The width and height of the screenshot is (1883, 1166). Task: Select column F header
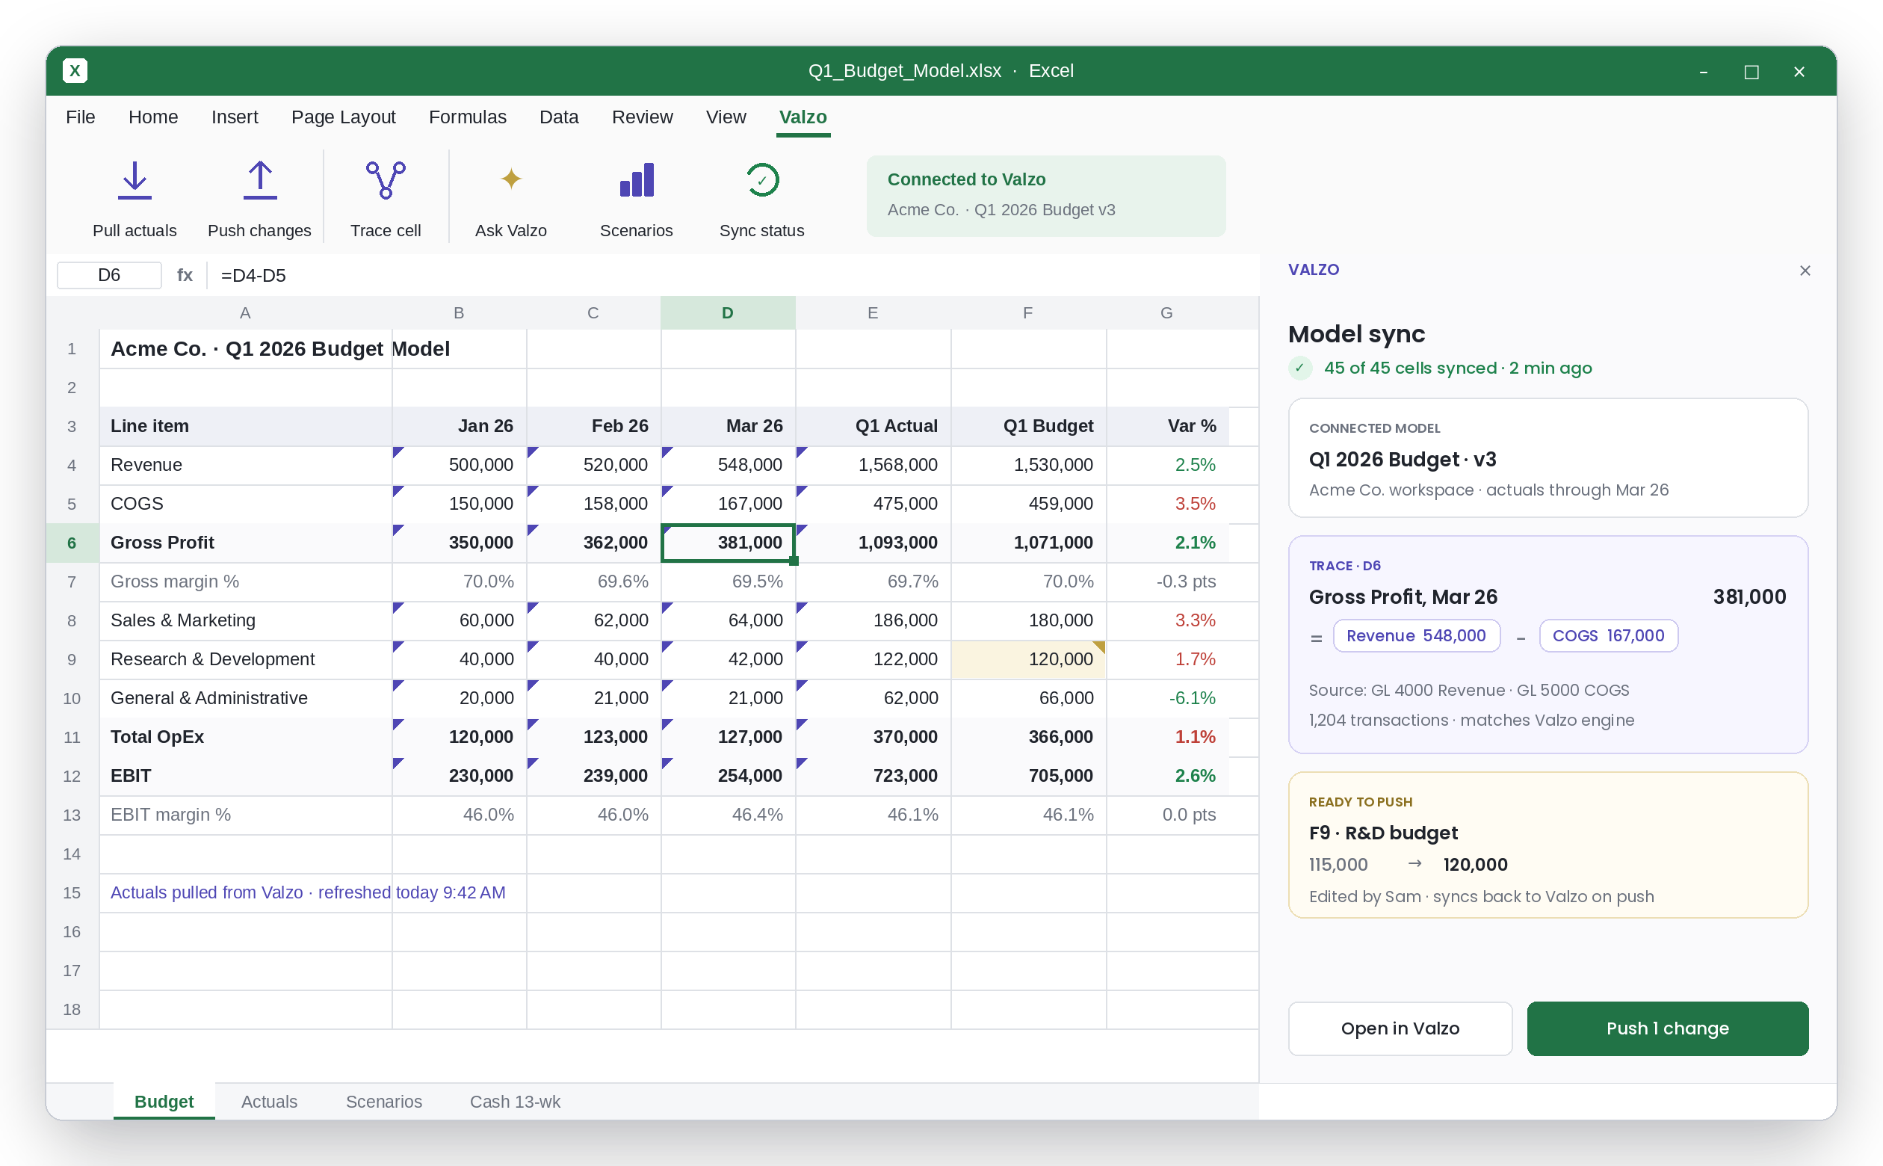point(1027,313)
